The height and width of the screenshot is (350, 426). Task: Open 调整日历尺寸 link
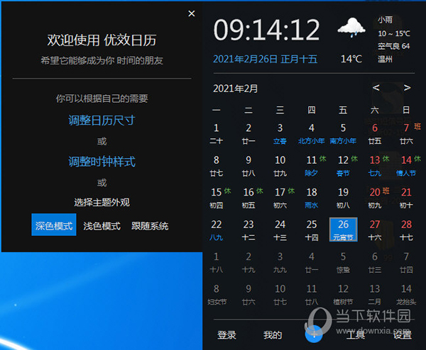(102, 120)
